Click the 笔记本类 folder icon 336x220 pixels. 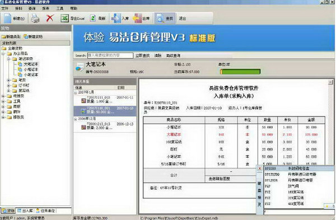pos(15,59)
